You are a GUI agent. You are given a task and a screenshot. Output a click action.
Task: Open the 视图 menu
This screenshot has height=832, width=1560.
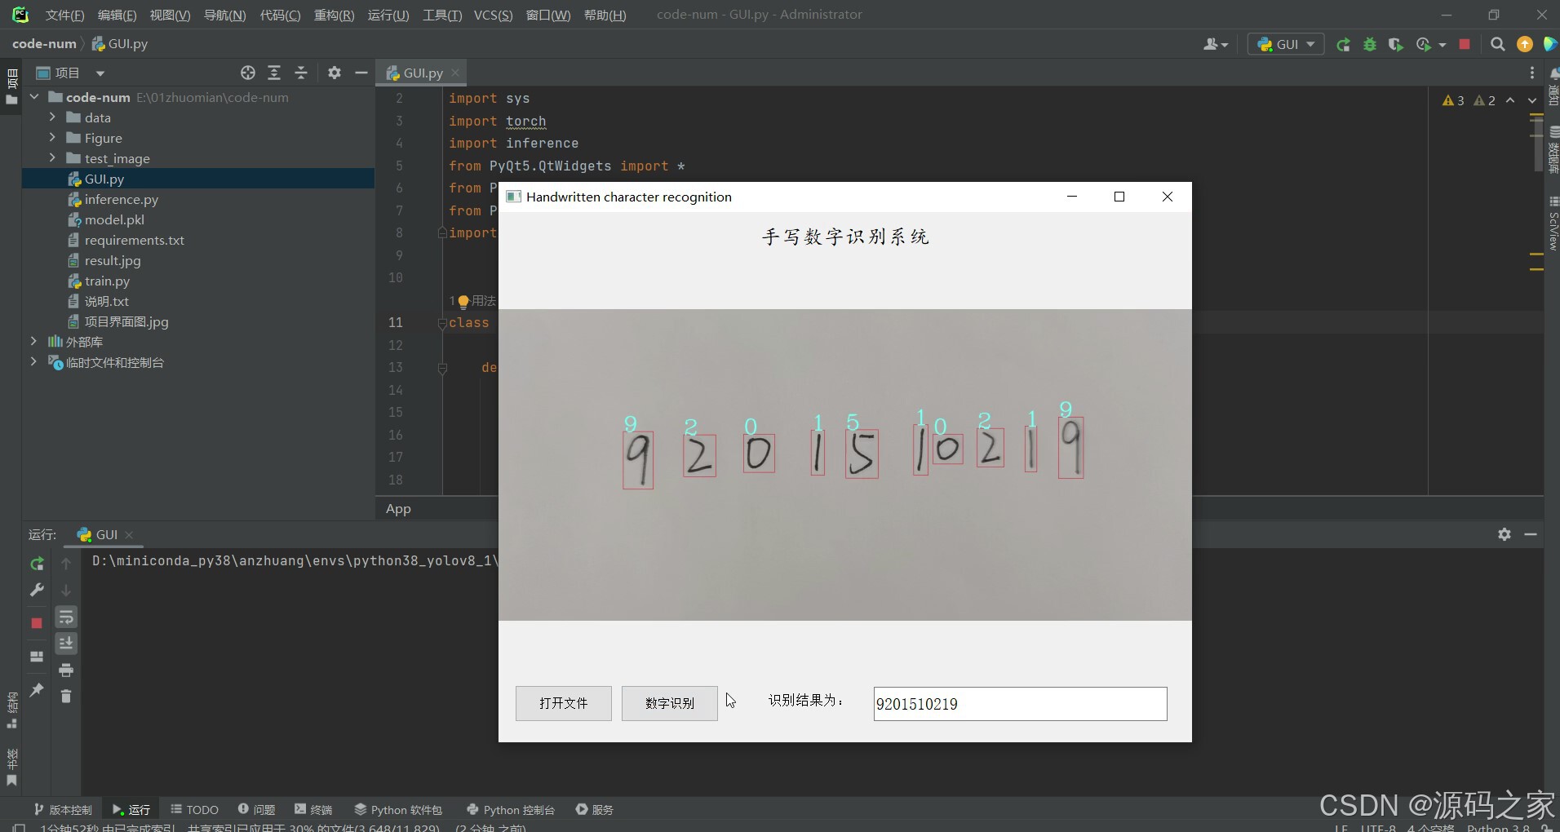click(170, 15)
